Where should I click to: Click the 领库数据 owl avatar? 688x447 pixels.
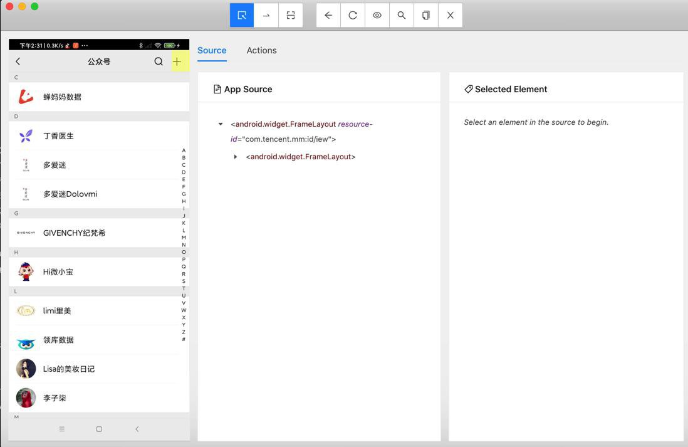pyautogui.click(x=26, y=343)
